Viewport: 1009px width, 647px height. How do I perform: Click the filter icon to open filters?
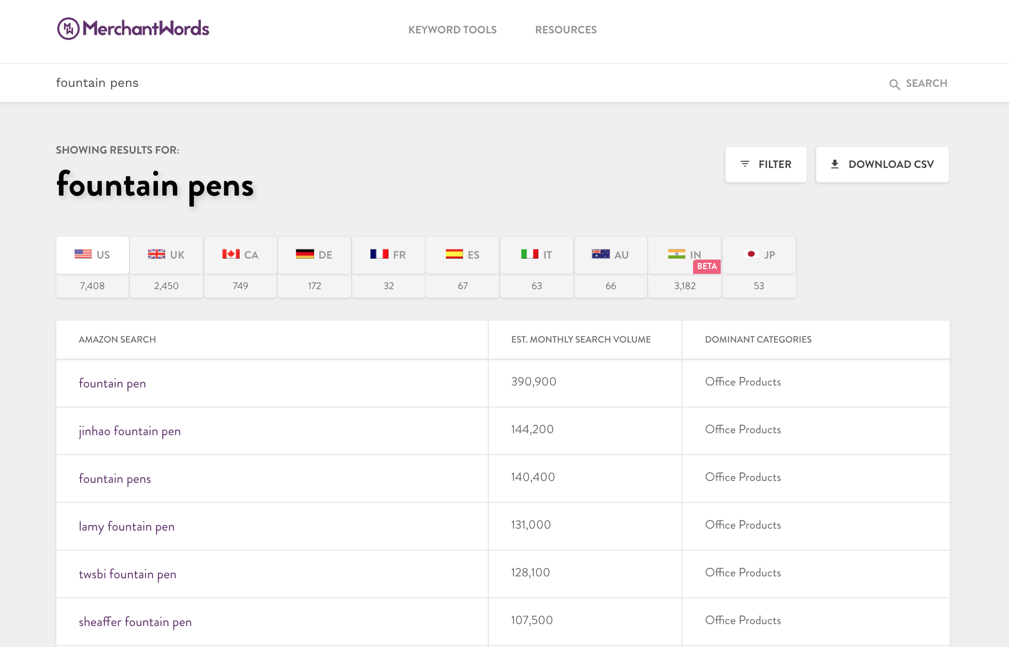(745, 164)
